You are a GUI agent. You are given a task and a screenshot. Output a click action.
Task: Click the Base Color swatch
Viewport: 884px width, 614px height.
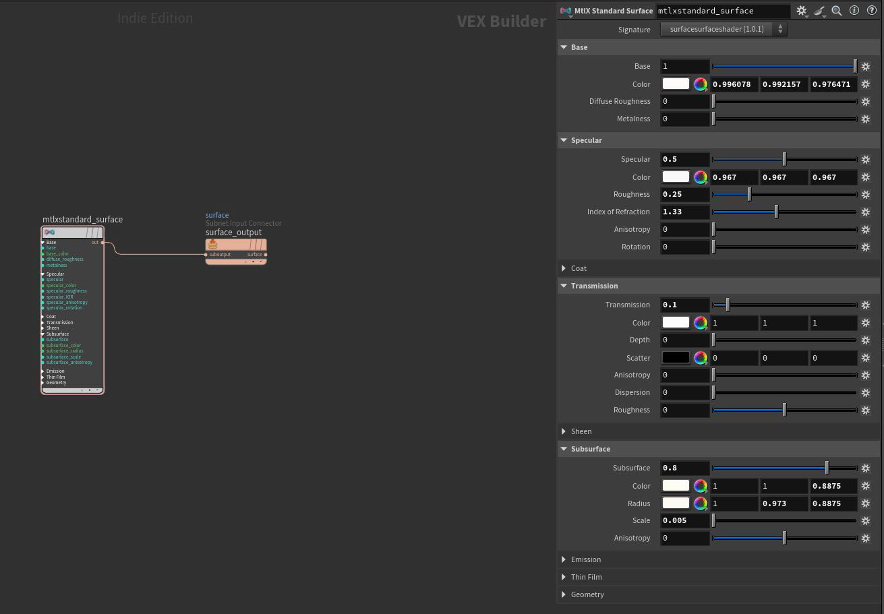point(676,84)
